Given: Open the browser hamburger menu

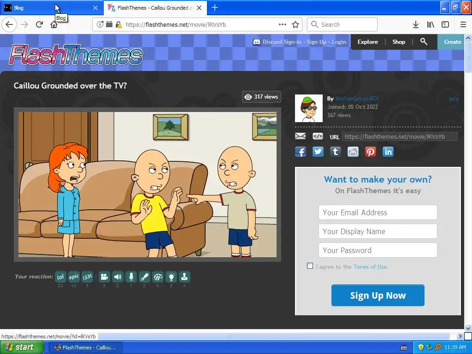Looking at the screenshot, I should [463, 25].
